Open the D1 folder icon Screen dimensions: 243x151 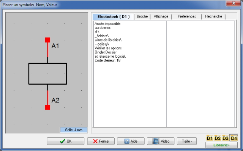click(x=210, y=138)
